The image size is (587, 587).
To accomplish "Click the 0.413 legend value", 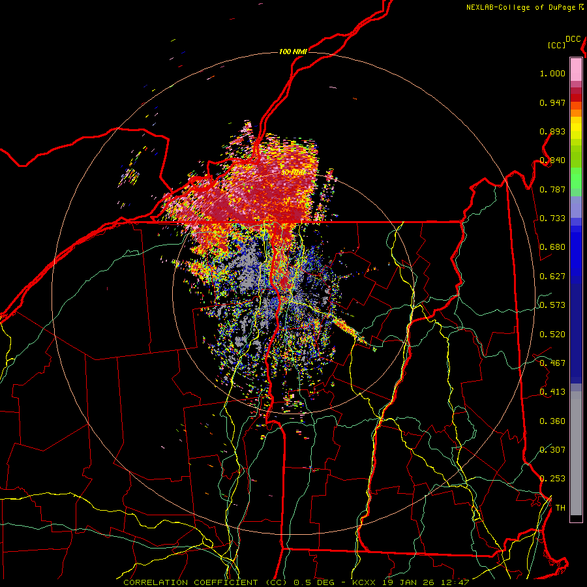I will (552, 392).
